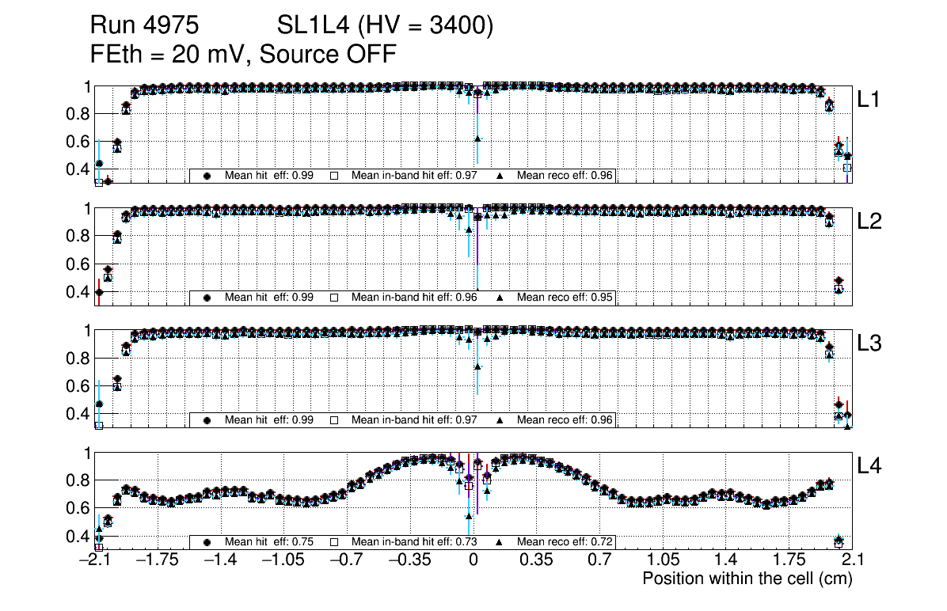
Task: Click the '0.35' x-axis tick label
Action: coord(536,560)
